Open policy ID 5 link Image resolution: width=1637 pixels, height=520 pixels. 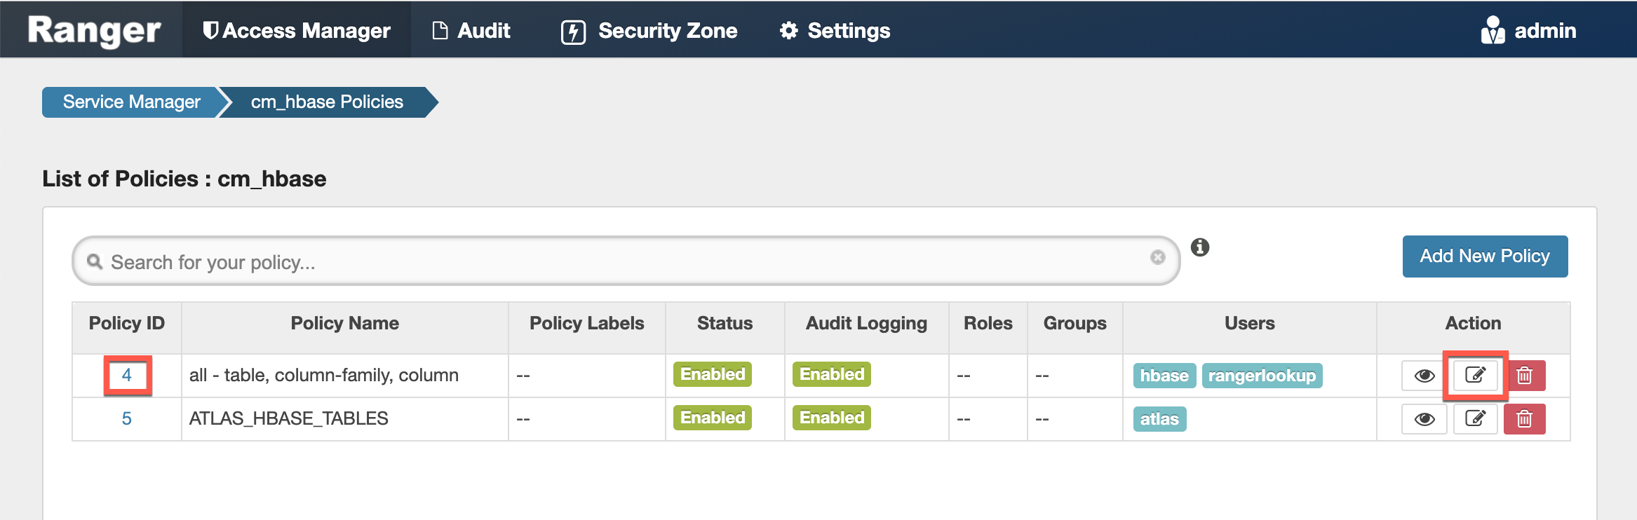127,418
